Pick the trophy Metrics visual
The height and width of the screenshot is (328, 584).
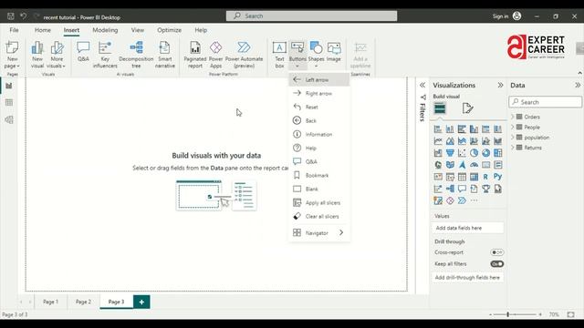[x=485, y=189]
